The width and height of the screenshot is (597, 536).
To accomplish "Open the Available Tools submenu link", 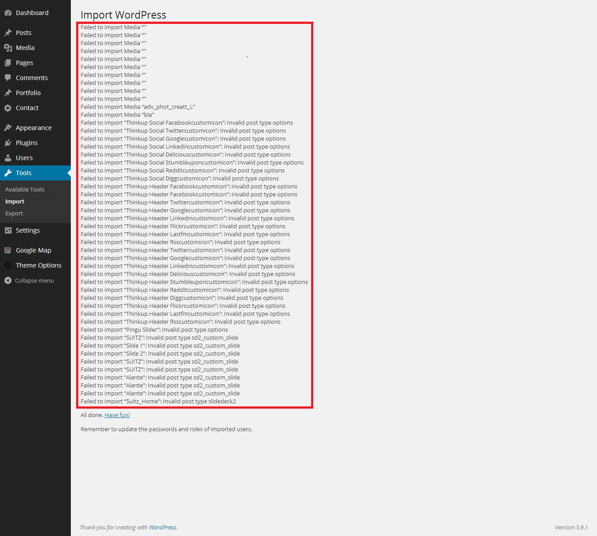I will pos(25,189).
